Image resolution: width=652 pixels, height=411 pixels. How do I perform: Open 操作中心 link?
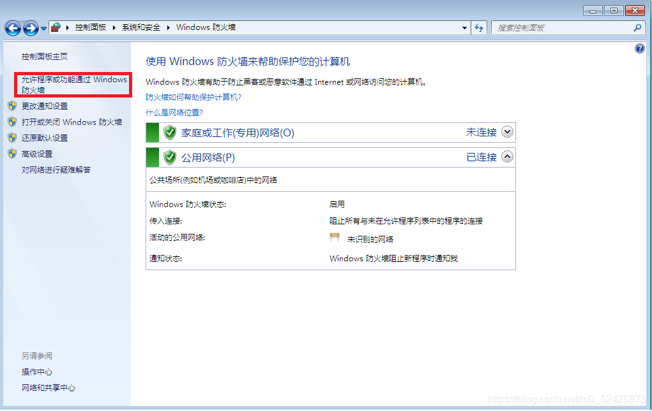pos(37,372)
